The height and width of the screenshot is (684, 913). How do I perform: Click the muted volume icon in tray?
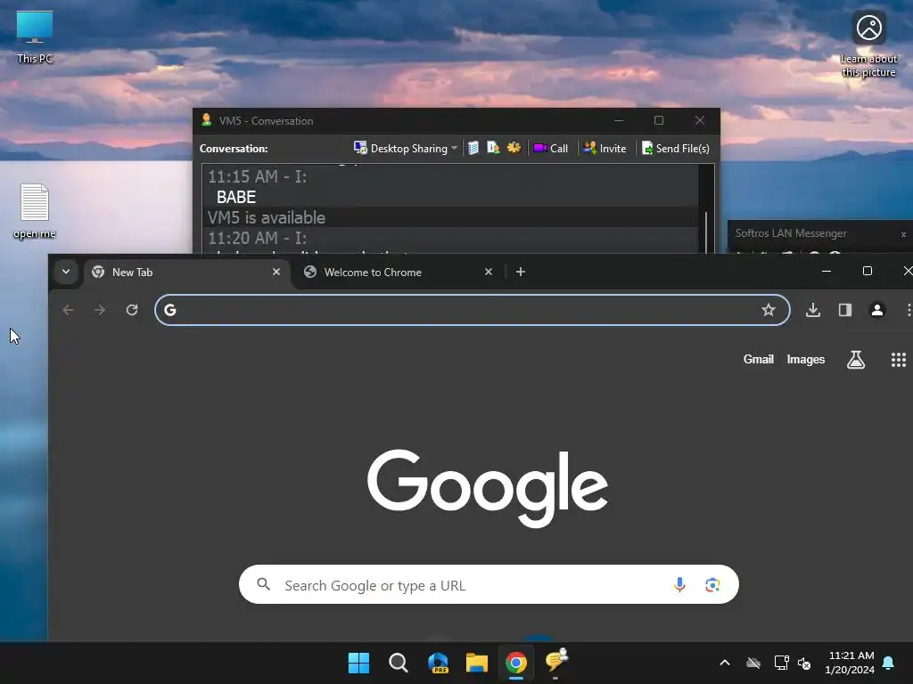[x=805, y=663]
